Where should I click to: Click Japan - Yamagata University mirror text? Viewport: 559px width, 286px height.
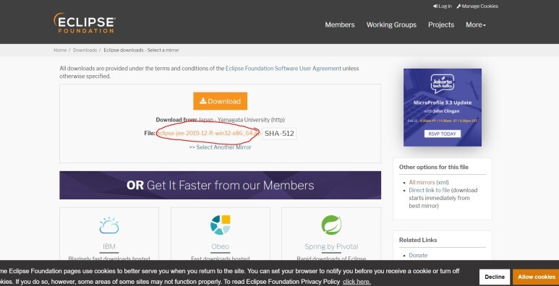[242, 120]
